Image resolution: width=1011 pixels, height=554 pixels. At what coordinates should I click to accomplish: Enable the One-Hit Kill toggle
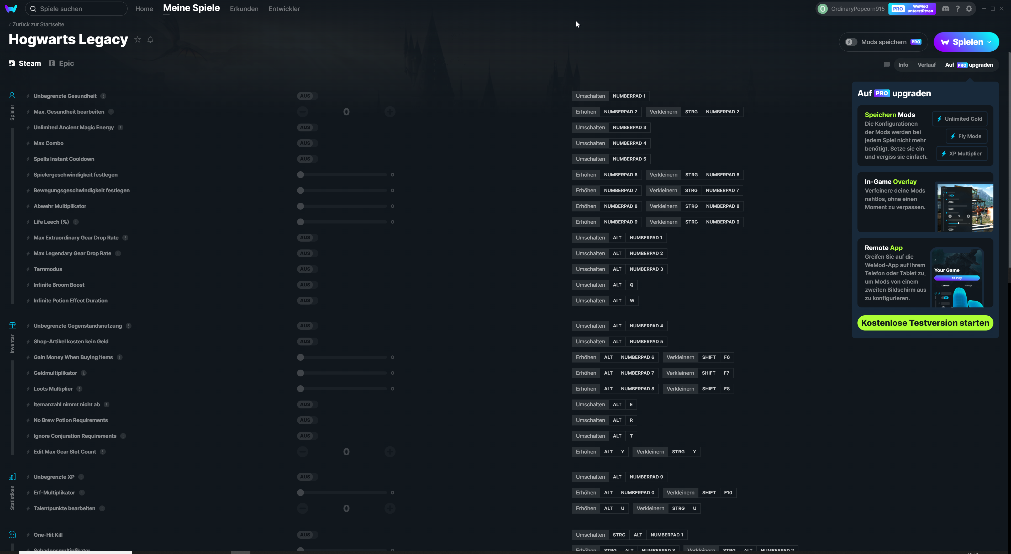click(307, 535)
